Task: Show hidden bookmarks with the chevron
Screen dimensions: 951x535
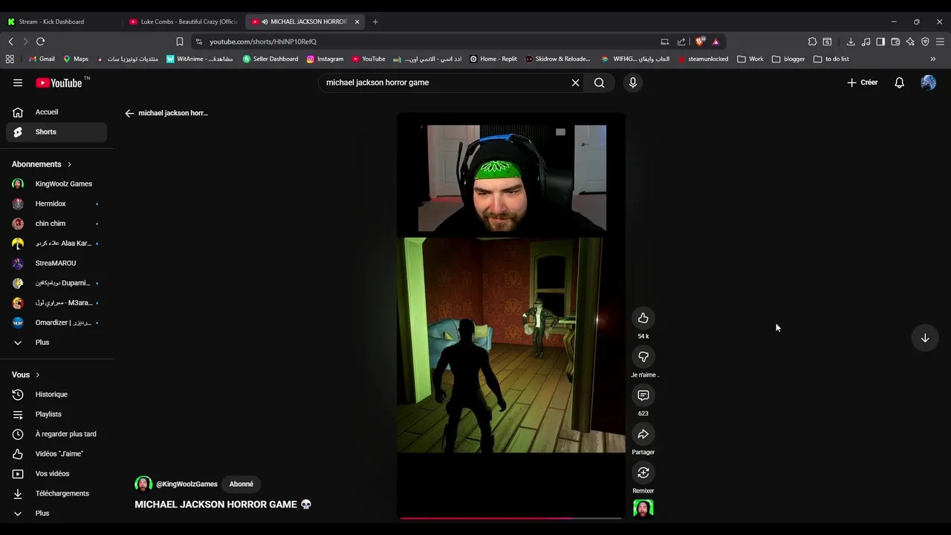Action: 933,59
